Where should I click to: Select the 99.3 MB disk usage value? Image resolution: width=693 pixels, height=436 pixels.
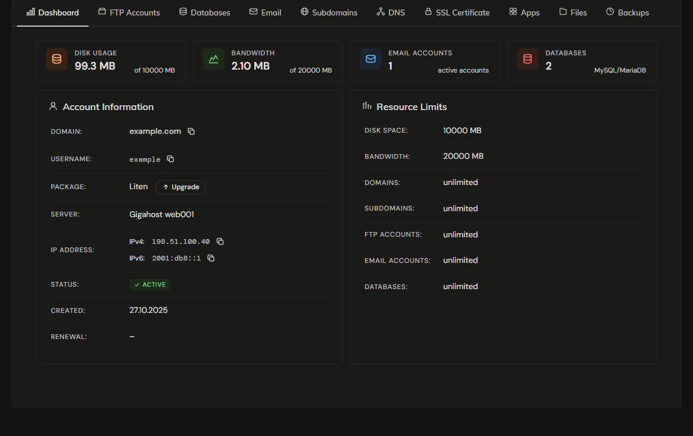(95, 66)
